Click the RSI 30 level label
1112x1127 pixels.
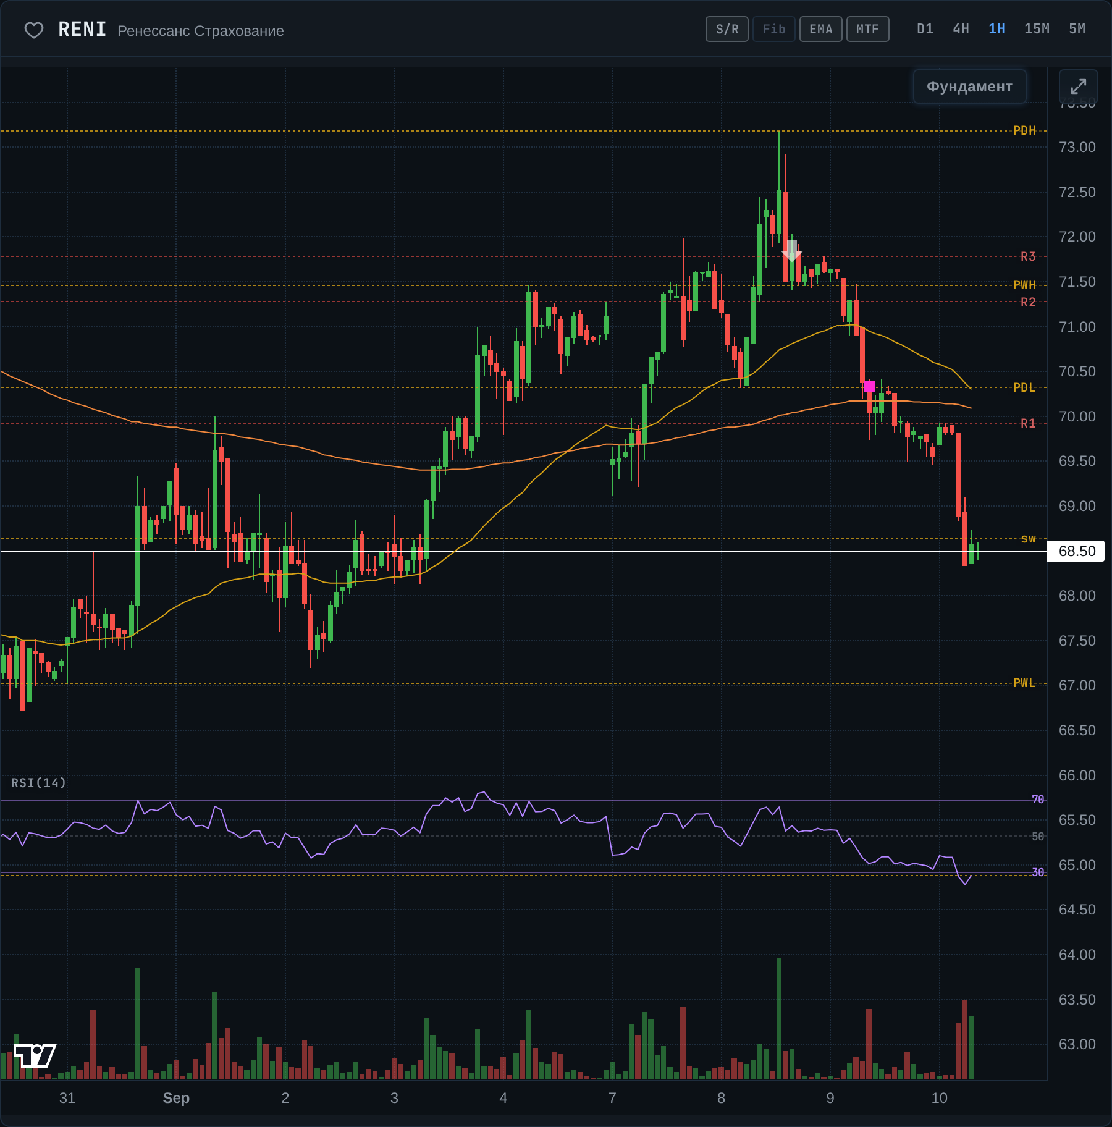1038,872
